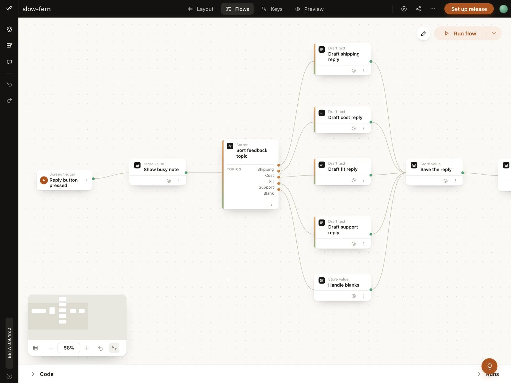Open Draft cost reply options menu
Screen dimensions: 511x383
pos(363,128)
